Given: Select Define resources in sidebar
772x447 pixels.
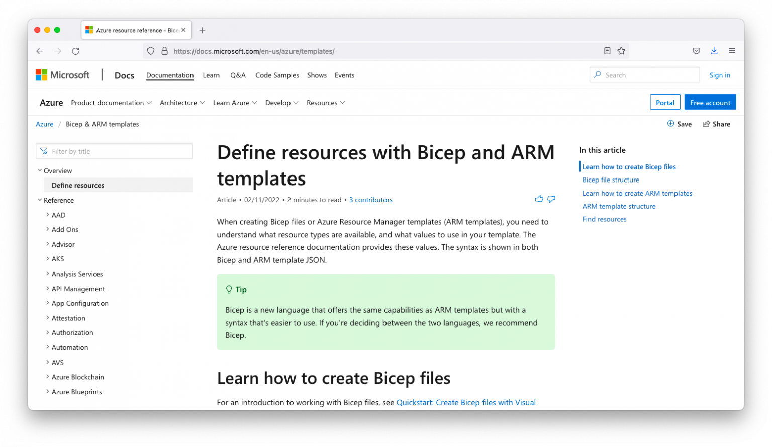Looking at the screenshot, I should coord(119,185).
